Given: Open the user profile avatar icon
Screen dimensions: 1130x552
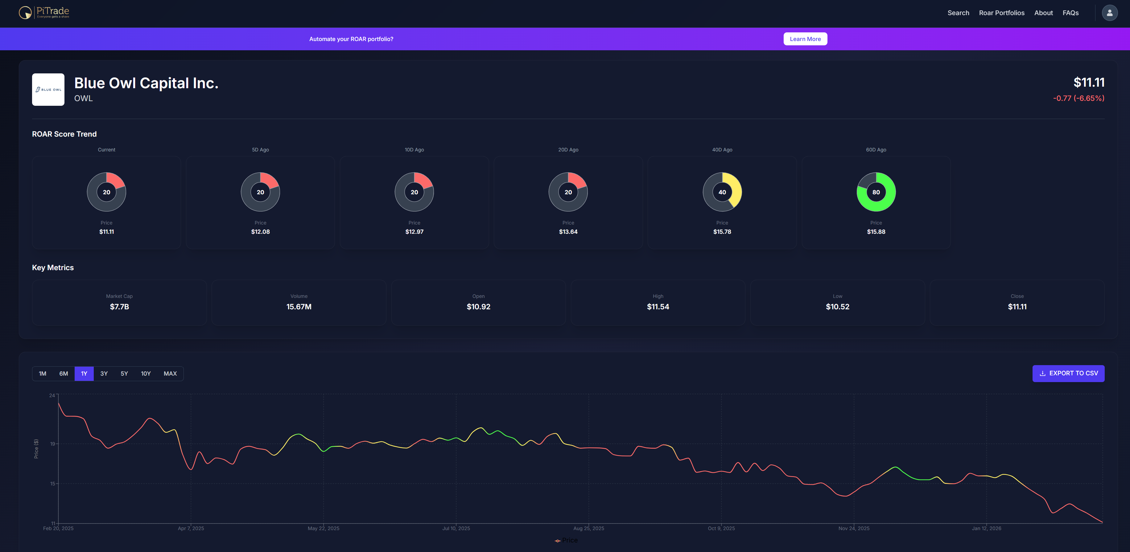Looking at the screenshot, I should coord(1109,13).
